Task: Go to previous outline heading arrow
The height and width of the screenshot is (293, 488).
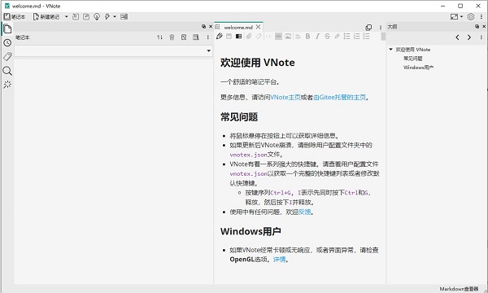Action: click(457, 37)
